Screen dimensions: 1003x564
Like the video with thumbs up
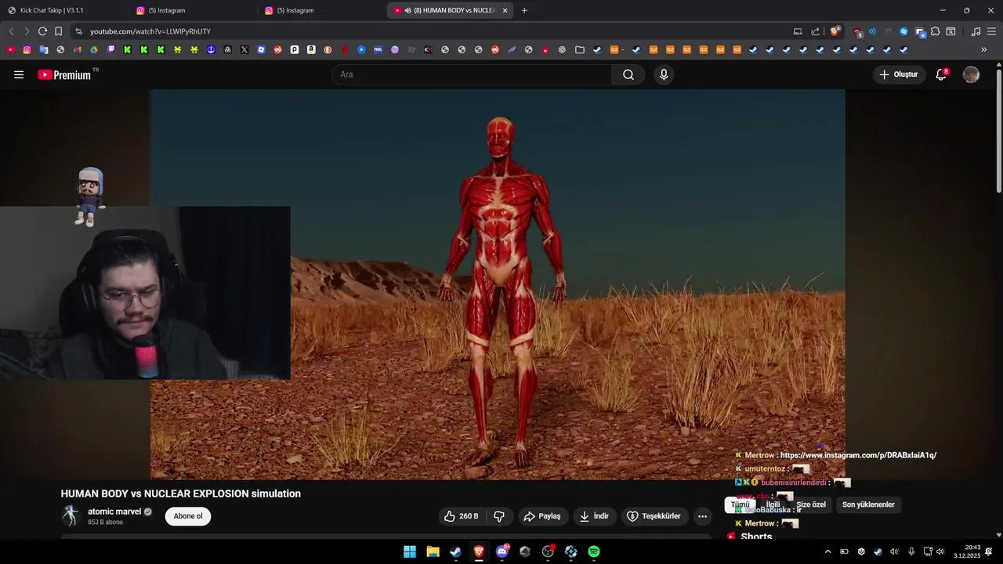point(461,516)
